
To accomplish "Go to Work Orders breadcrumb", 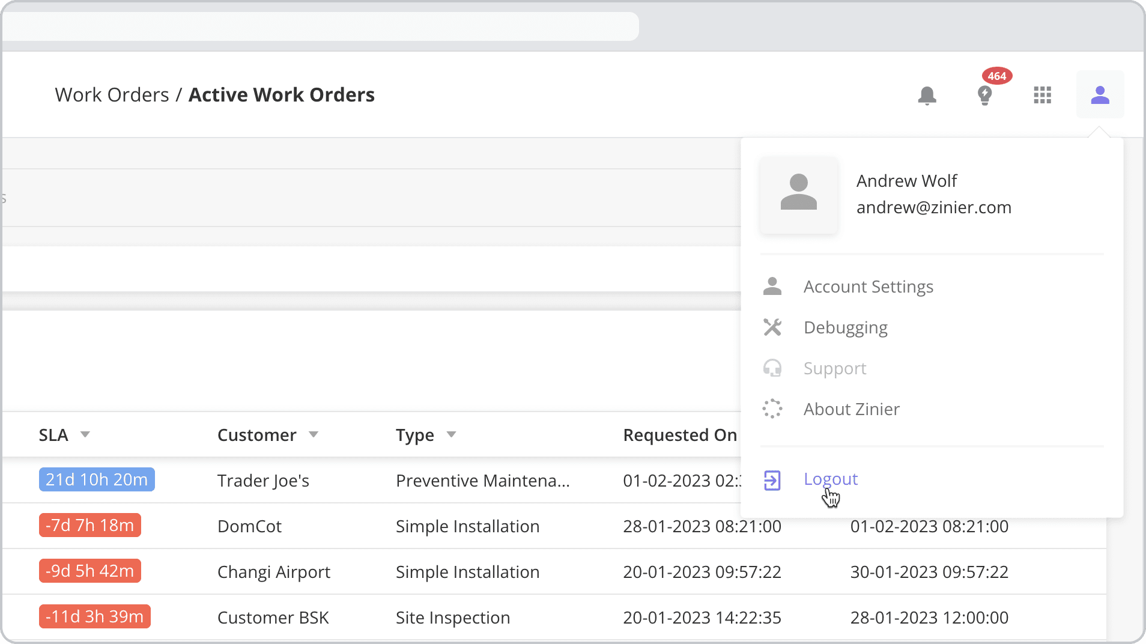I will 112,95.
